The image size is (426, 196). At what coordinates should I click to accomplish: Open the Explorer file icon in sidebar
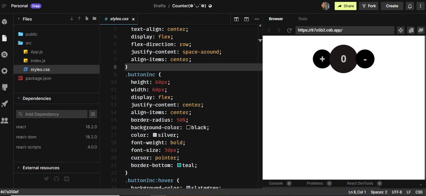[5, 38]
